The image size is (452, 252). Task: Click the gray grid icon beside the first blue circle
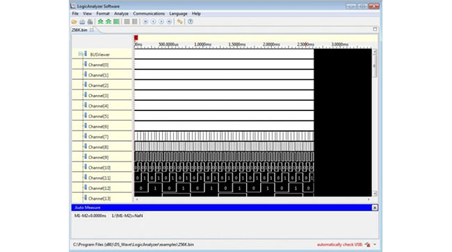pyautogui.click(x=135, y=22)
